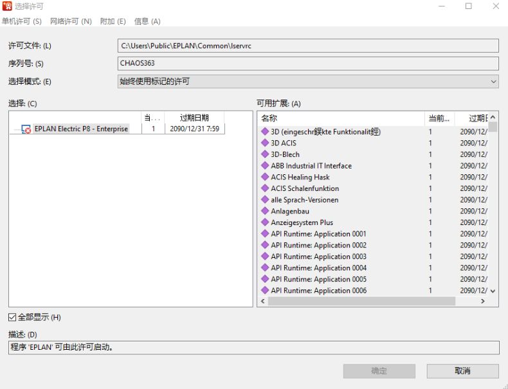Open the 附加 (E) menu

[x=113, y=21]
